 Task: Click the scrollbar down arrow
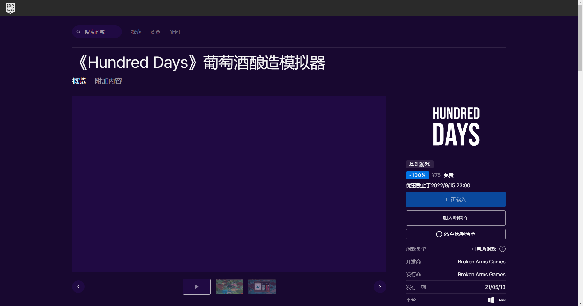(x=580, y=304)
